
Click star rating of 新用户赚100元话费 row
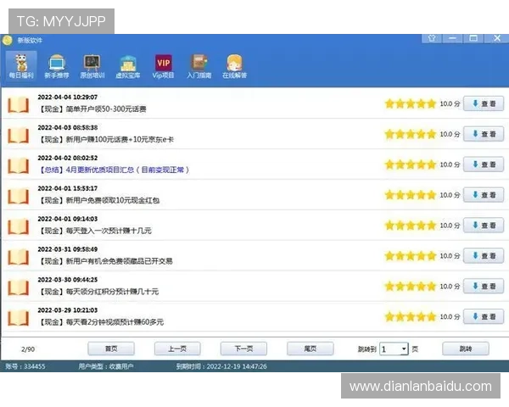[411, 134]
